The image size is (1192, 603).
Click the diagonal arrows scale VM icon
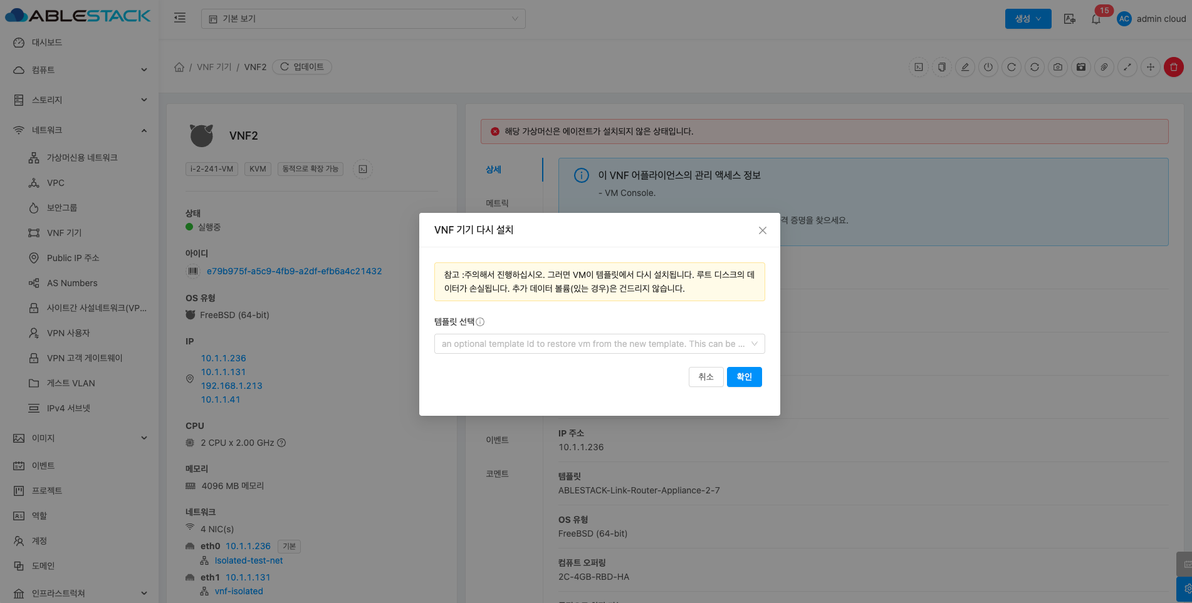[1127, 67]
